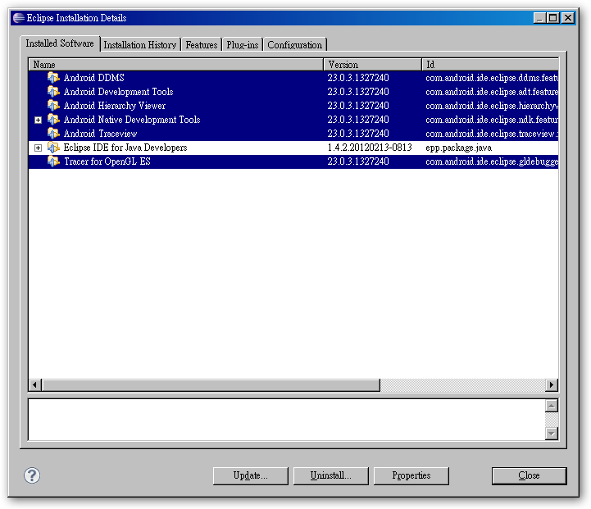Open the Configuration tab
The image size is (591, 509).
click(x=295, y=45)
